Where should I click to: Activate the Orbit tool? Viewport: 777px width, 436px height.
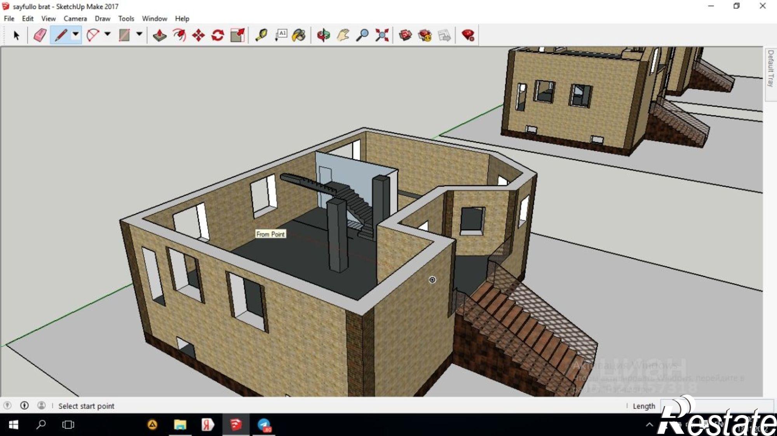pyautogui.click(x=323, y=35)
